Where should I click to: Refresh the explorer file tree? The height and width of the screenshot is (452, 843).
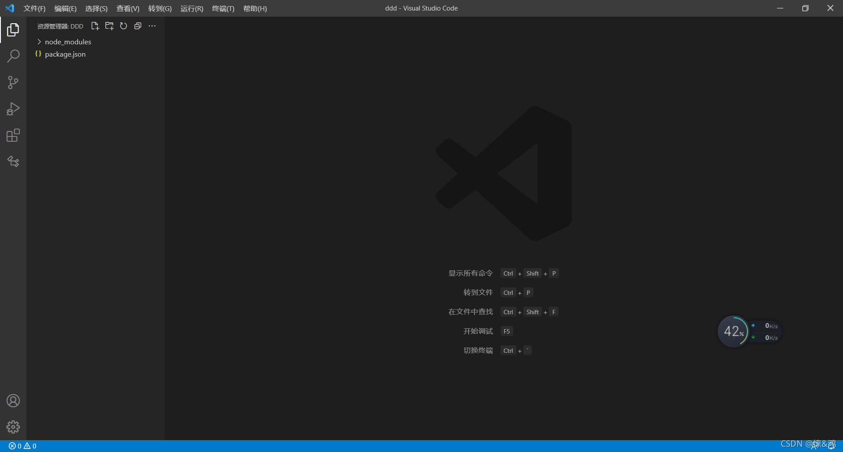point(123,26)
